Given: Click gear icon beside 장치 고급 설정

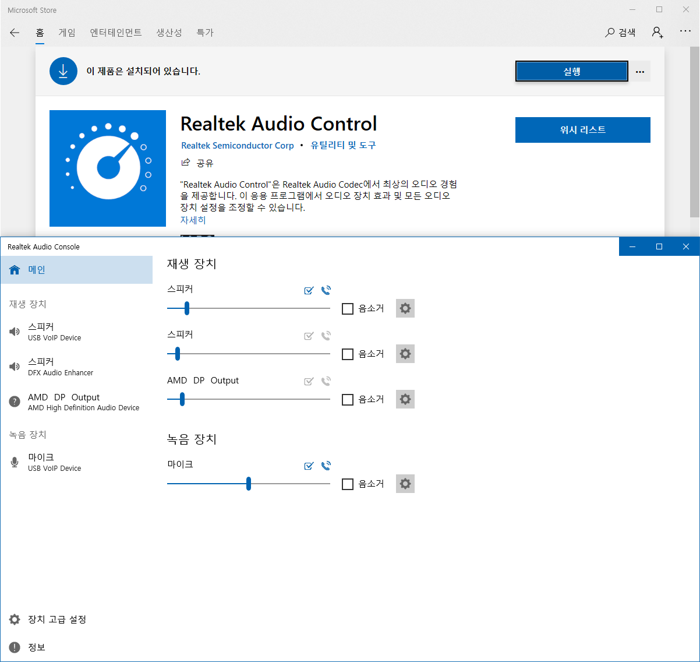Looking at the screenshot, I should tap(15, 619).
